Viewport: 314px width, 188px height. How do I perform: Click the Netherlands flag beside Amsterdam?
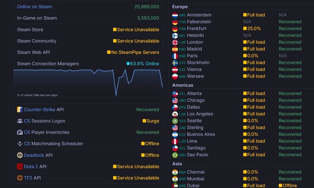tap(175, 15)
